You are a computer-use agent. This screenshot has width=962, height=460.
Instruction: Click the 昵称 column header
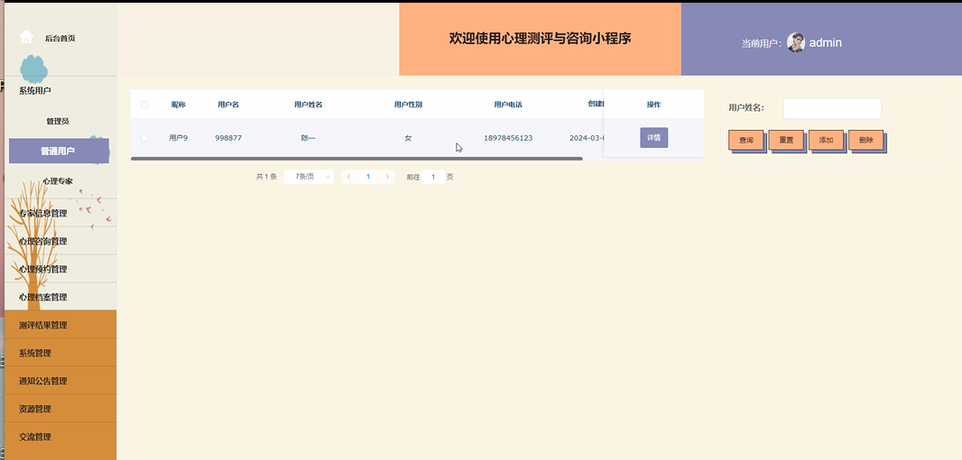tap(178, 105)
